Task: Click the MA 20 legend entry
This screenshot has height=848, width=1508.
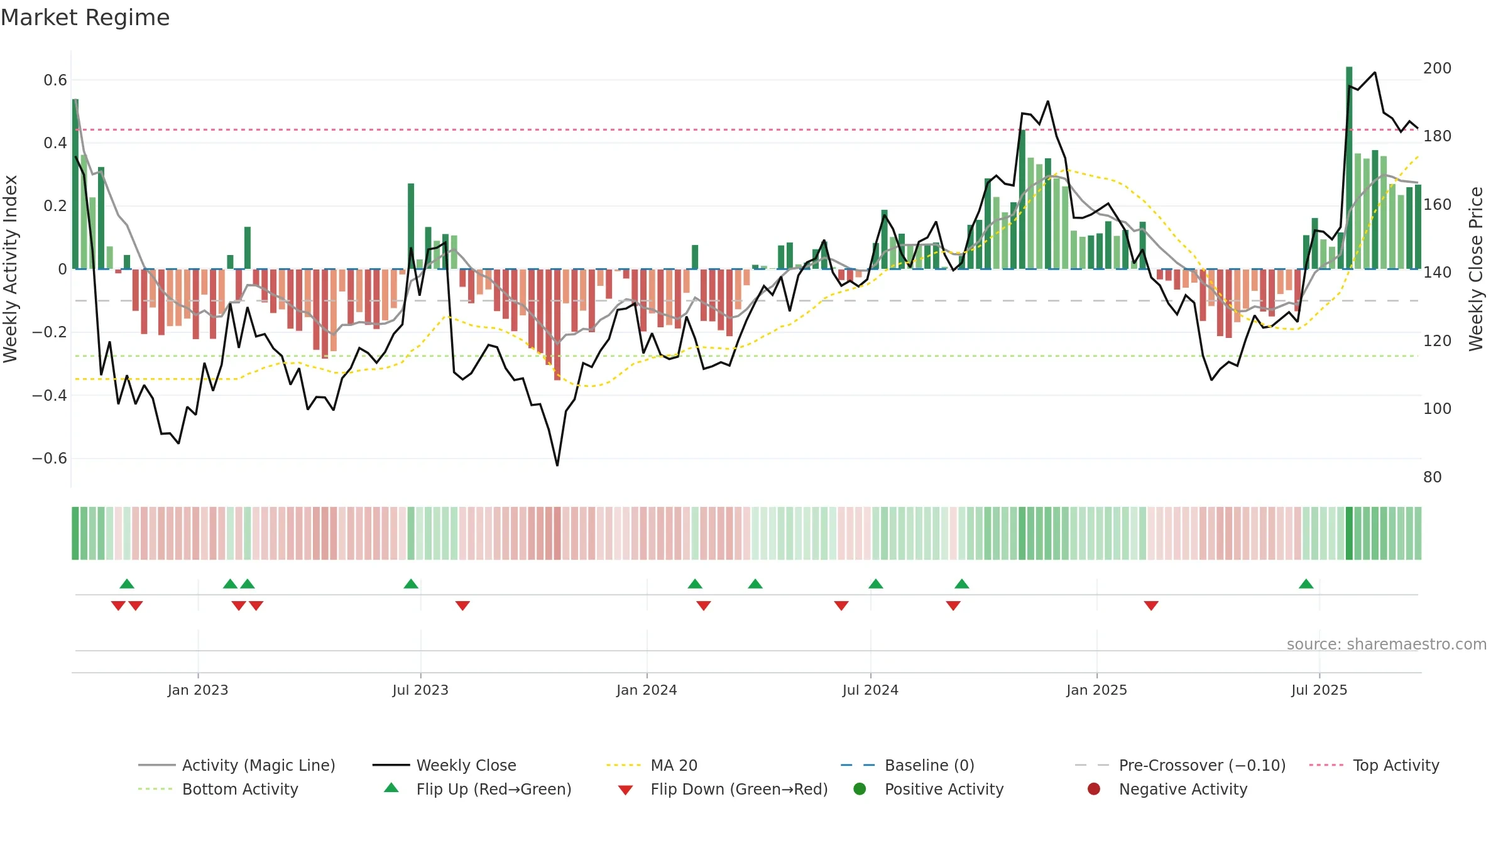Action: click(652, 765)
